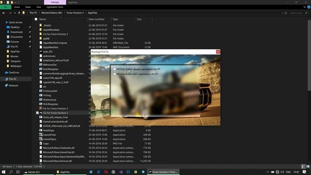
Task: Open recent locations dropdown arrow
Action: point(15,13)
